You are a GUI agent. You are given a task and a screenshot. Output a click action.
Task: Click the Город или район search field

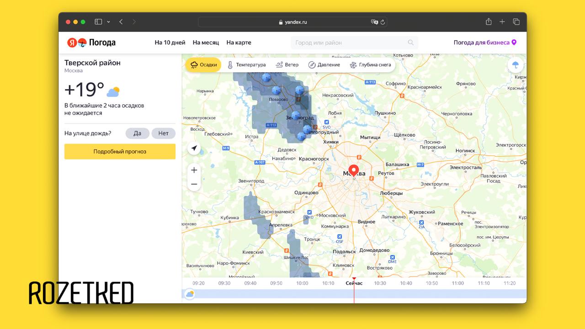[x=350, y=42]
